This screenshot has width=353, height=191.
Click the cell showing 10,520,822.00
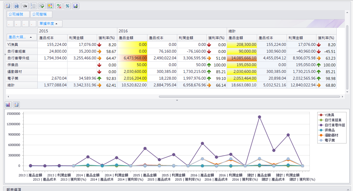132,85
